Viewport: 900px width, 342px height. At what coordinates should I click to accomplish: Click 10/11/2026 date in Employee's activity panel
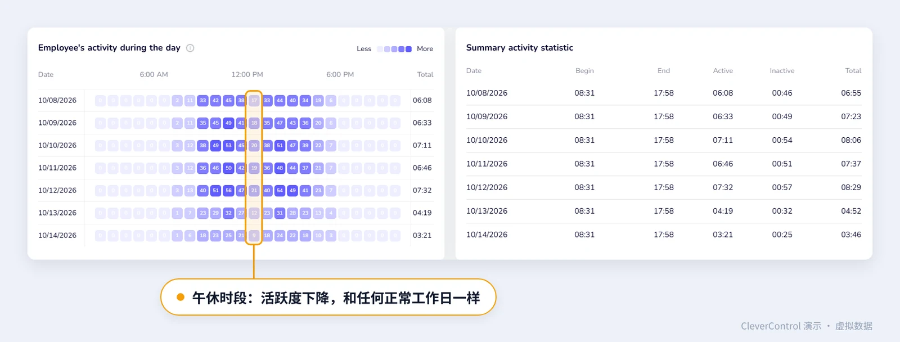pyautogui.click(x=57, y=168)
